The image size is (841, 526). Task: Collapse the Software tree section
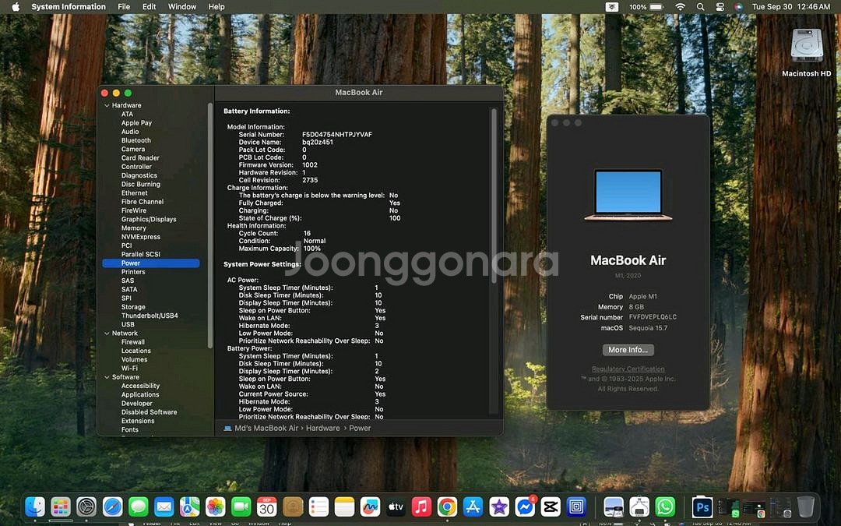[107, 377]
